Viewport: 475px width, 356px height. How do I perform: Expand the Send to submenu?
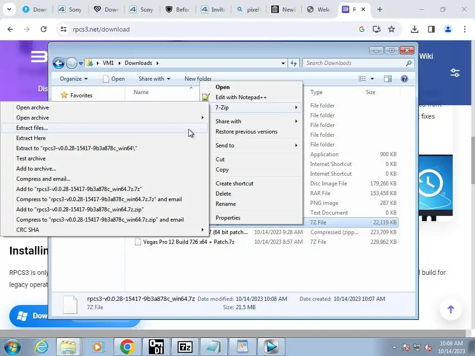tap(256, 146)
